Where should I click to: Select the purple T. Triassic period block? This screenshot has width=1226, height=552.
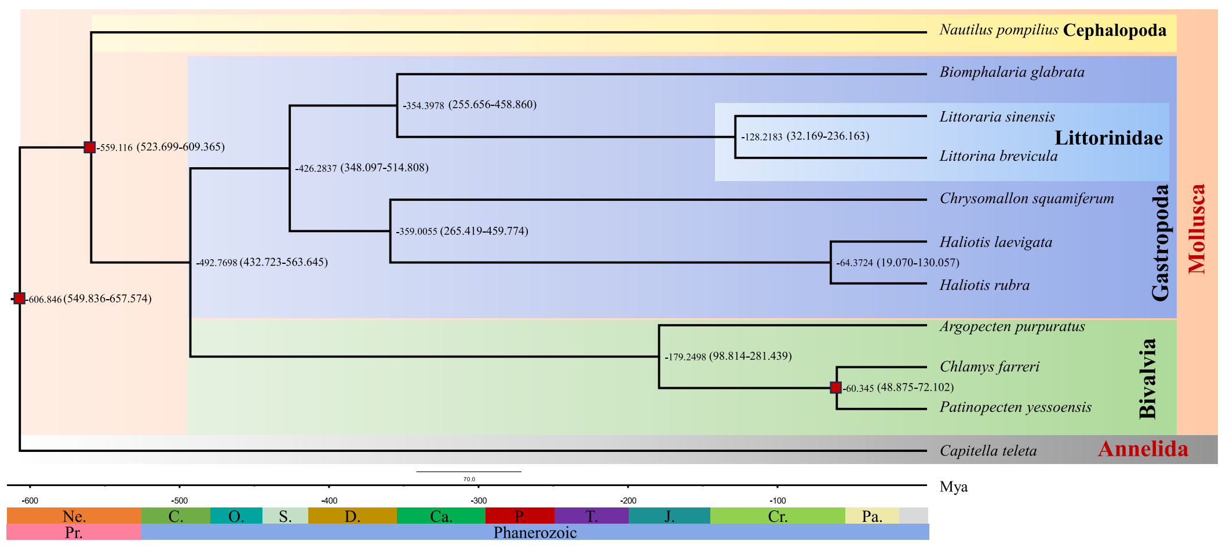[x=591, y=516]
